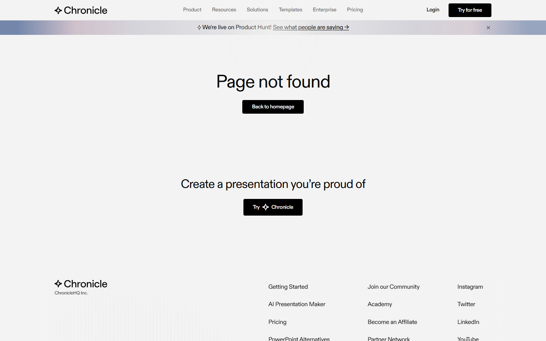Open the Pricing page from the navigation
Viewport: 546px width, 341px height.
coord(355,10)
